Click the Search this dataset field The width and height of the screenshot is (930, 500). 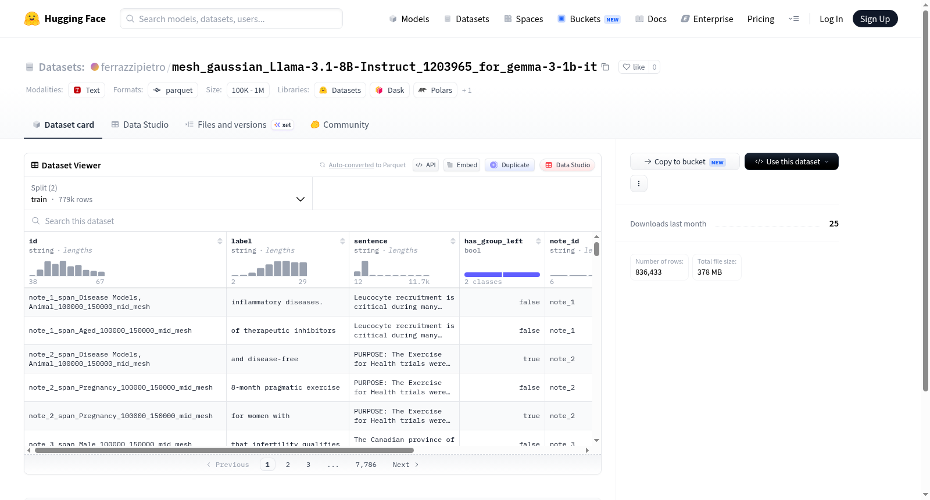313,221
